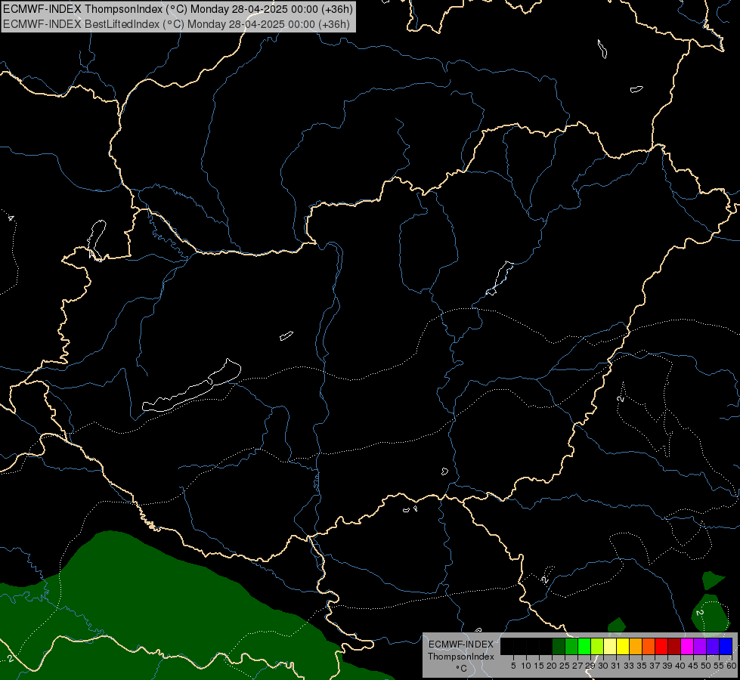740x680 pixels.
Task: Click the legend tick value 20
Action: pos(552,666)
